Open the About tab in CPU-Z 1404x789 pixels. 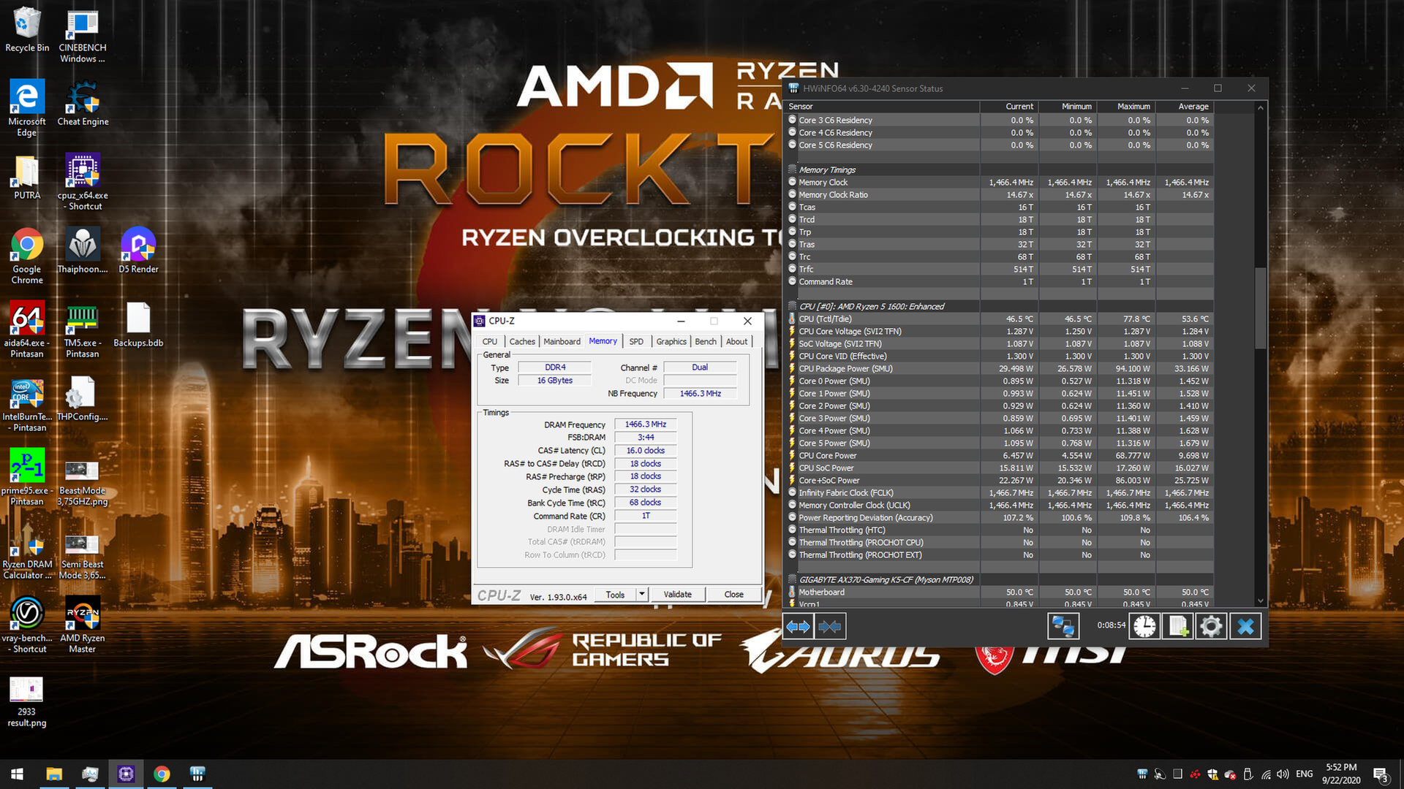(736, 341)
